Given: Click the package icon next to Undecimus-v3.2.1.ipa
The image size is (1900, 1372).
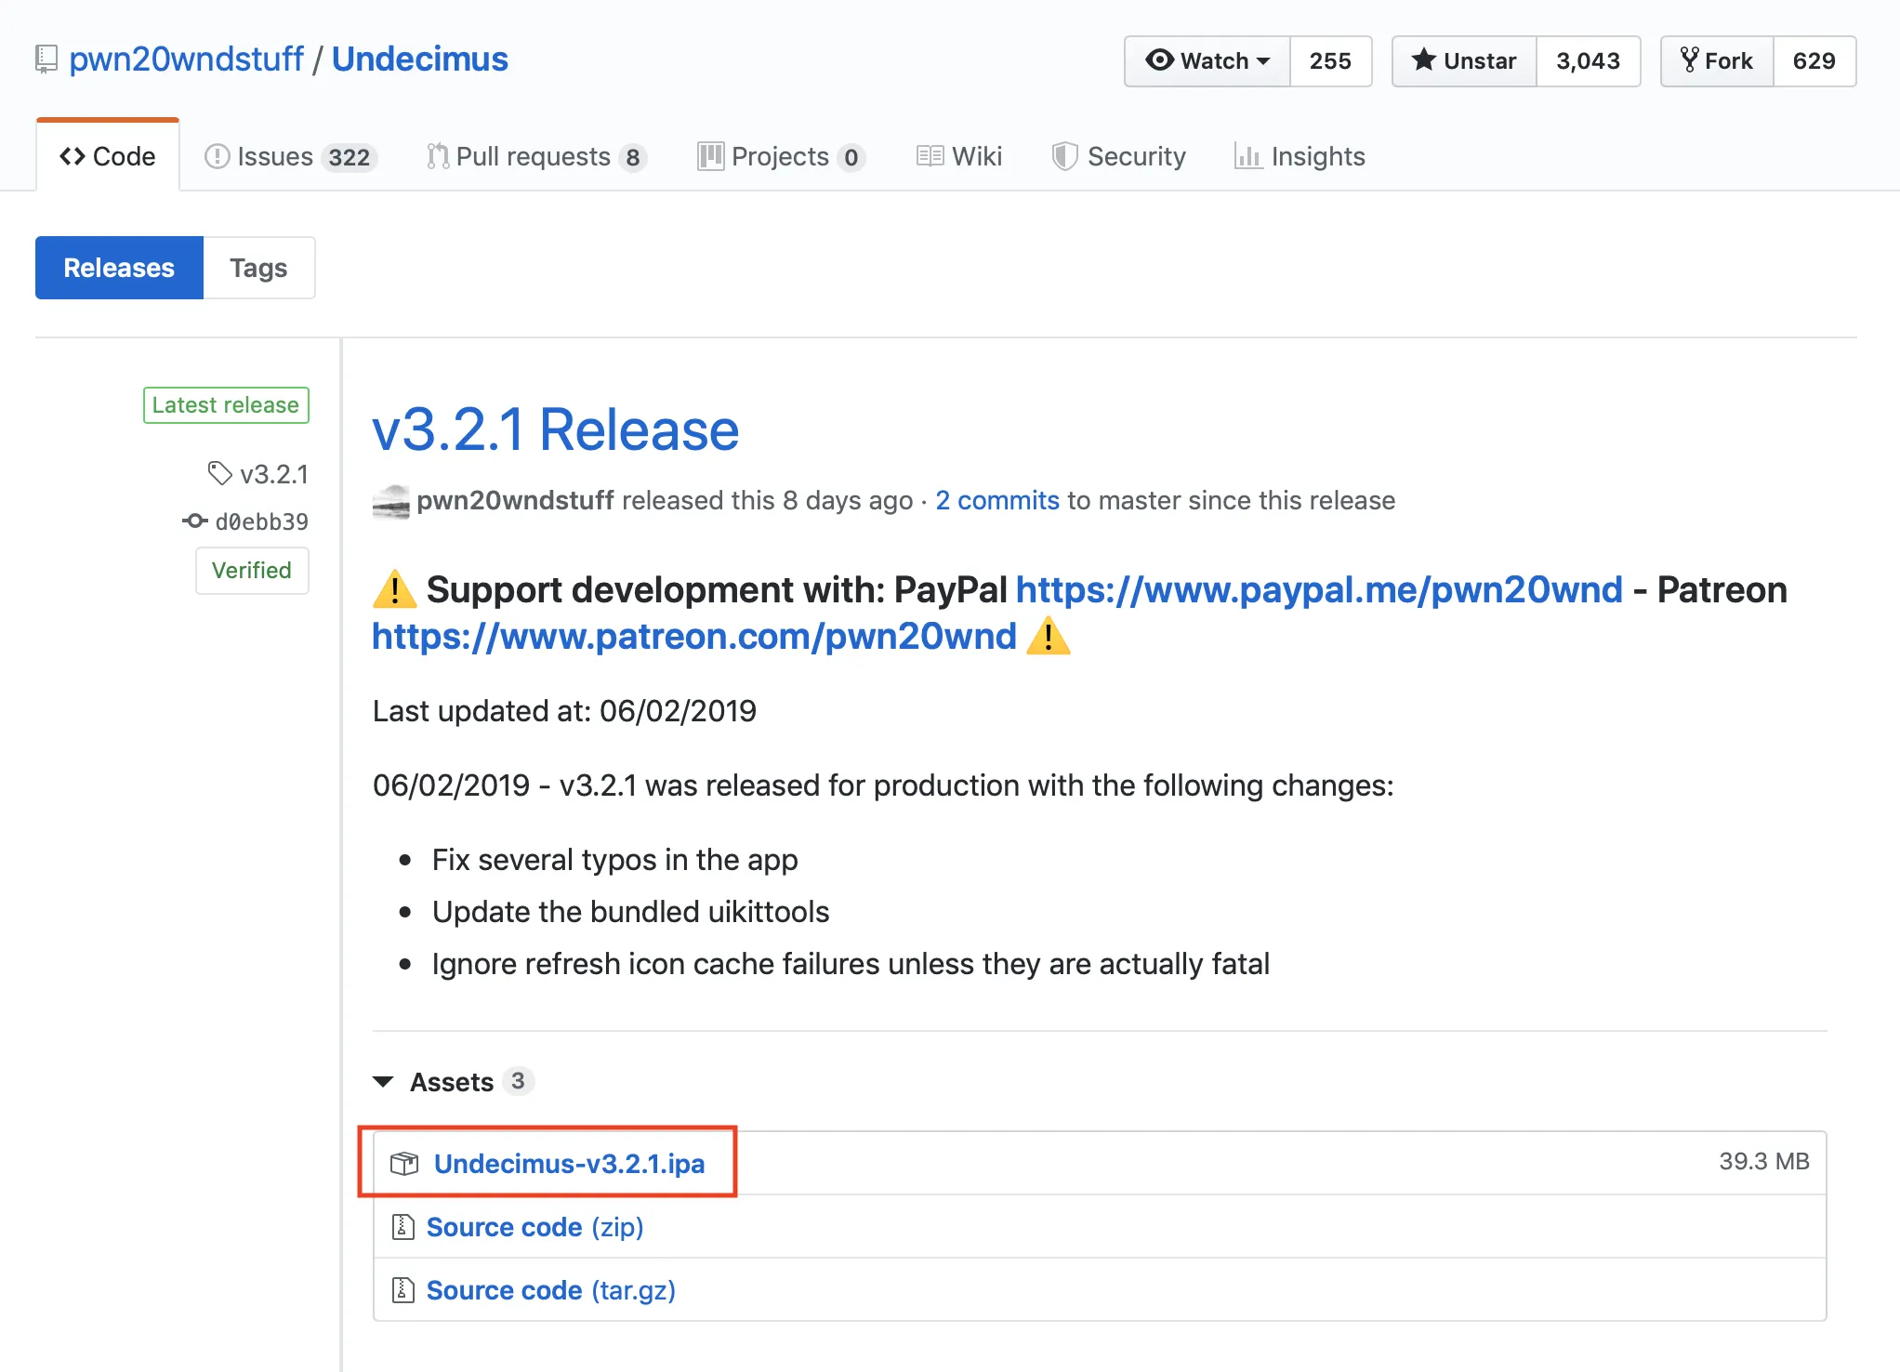Looking at the screenshot, I should (x=404, y=1164).
